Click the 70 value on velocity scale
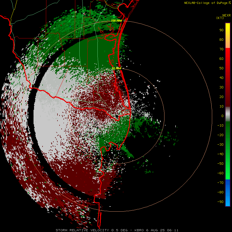The width and height of the screenshot is (232, 232). tap(221, 49)
